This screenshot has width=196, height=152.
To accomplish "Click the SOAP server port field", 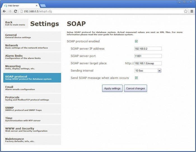I will coord(148,56).
